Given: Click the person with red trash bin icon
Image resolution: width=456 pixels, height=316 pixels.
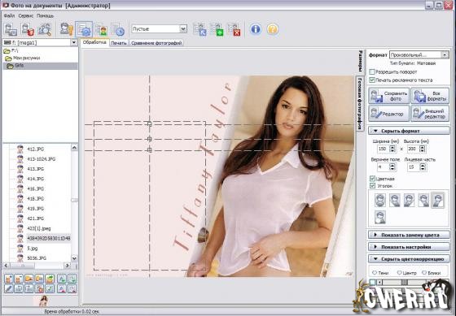Looking at the screenshot, I should pos(28,29).
